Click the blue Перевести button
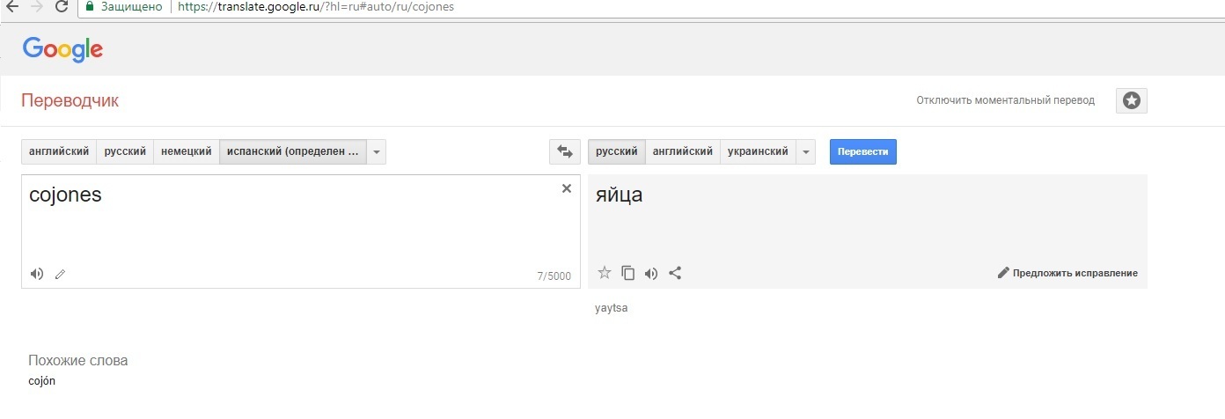The image size is (1225, 419). (x=863, y=151)
